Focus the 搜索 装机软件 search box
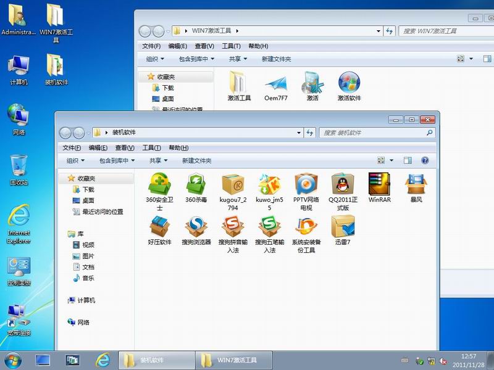494x370 pixels. pyautogui.click(x=377, y=133)
